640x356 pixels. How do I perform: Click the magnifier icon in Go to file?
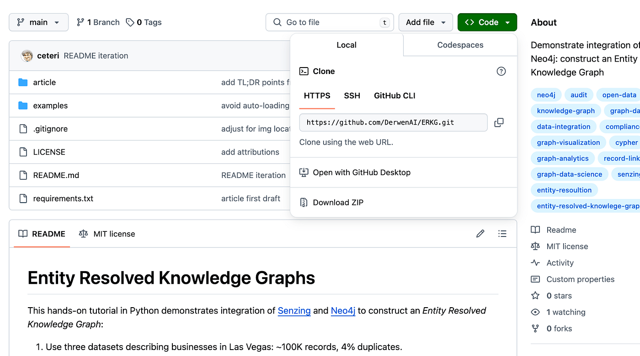pyautogui.click(x=277, y=22)
